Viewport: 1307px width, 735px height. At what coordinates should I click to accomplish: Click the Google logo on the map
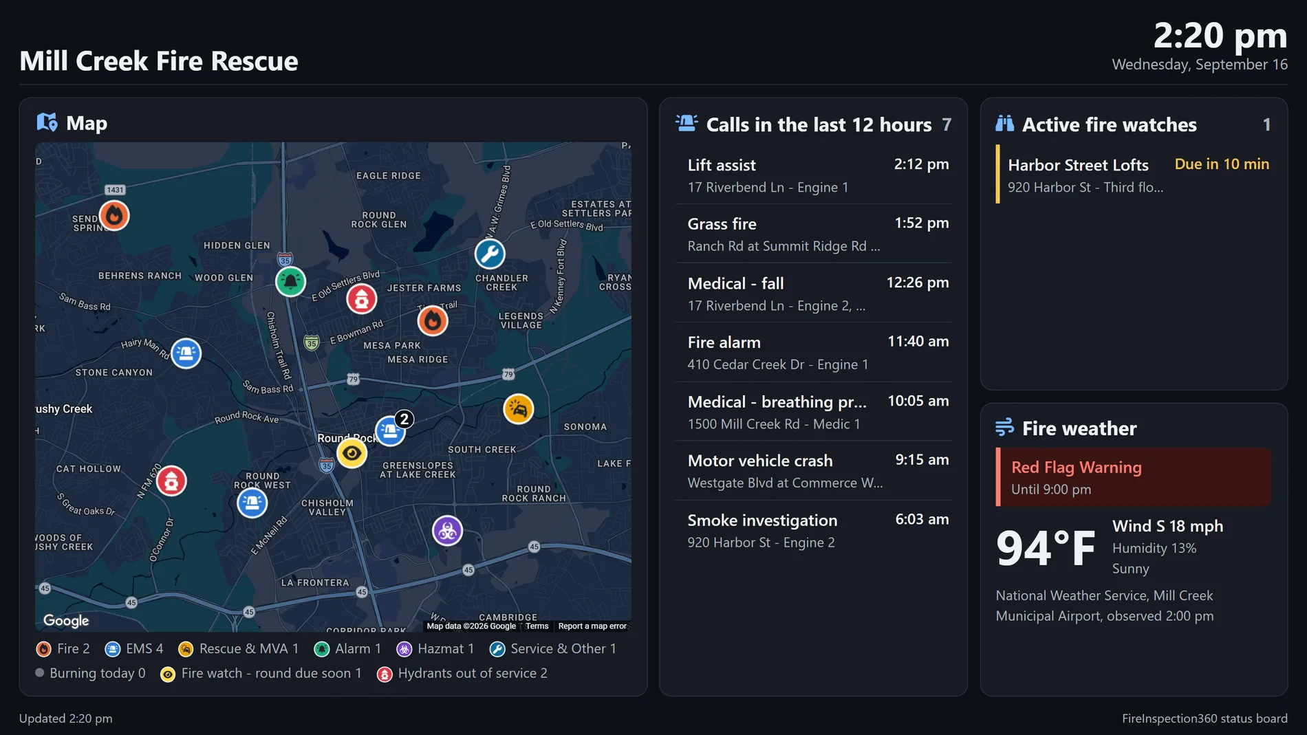pyautogui.click(x=66, y=621)
